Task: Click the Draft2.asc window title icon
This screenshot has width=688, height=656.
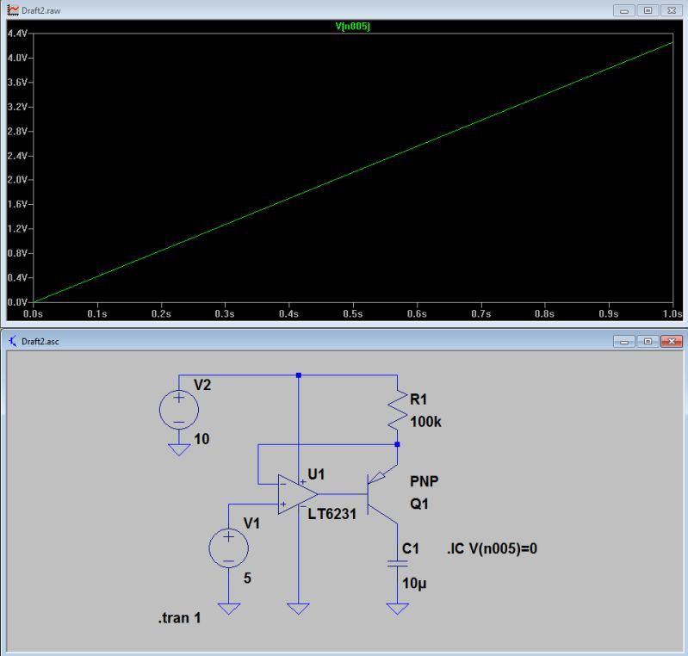Action: (x=13, y=341)
